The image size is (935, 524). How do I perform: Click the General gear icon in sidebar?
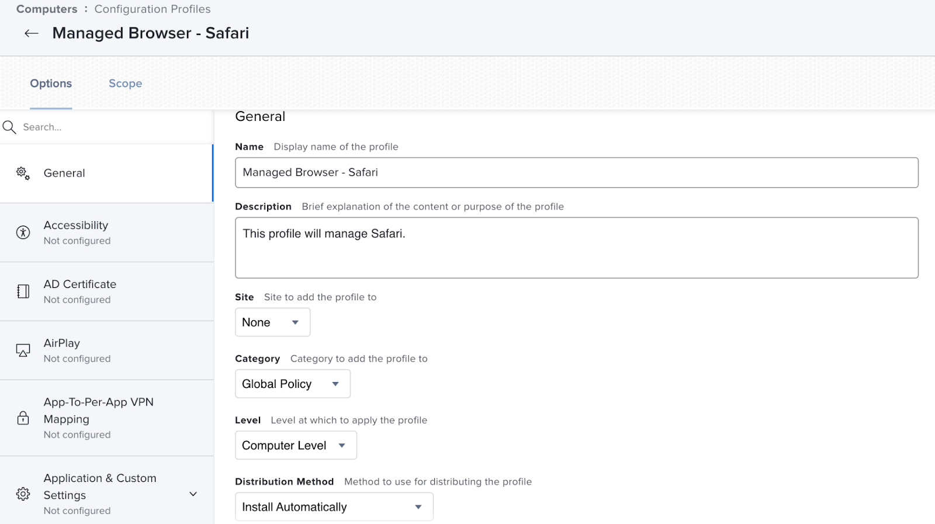tap(23, 173)
